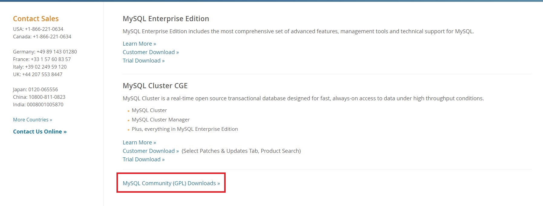Open the Contact Us Online link
The width and height of the screenshot is (543, 206).
(x=40, y=132)
